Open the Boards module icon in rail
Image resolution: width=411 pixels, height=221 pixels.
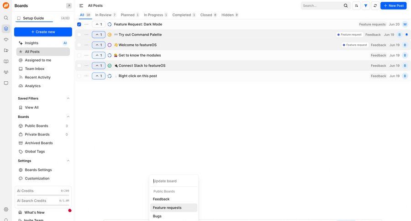click(x=6, y=29)
